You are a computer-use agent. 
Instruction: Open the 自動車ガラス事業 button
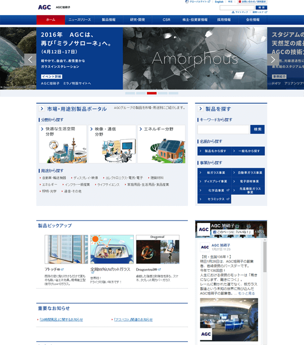coord(248,172)
